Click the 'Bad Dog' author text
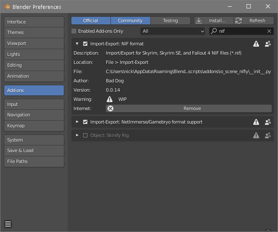Viewport: 278px width, 232px height. click(x=115, y=81)
